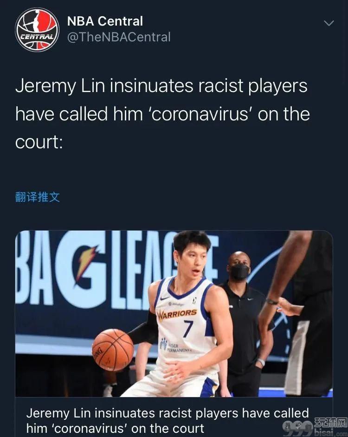This screenshot has height=437, width=348.
Task: Click the 999 bisai watermark logo
Action: pos(314,427)
